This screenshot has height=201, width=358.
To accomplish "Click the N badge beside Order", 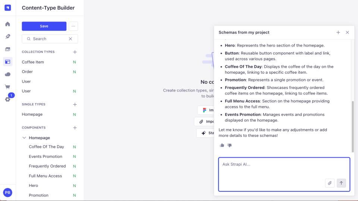I will click(75, 72).
